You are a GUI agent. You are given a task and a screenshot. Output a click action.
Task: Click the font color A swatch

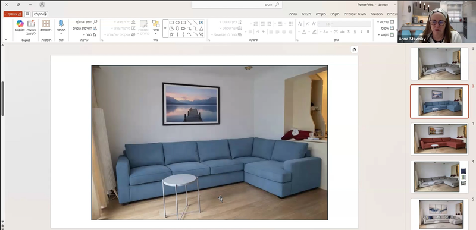pyautogui.click(x=304, y=31)
